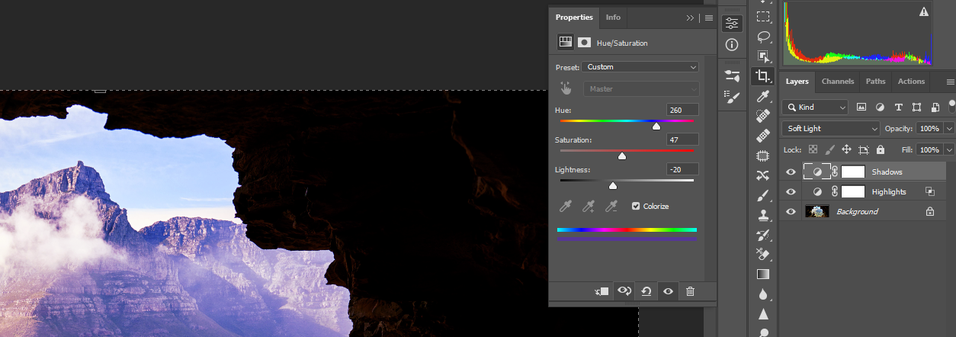Hide the Shadows layer
This screenshot has height=337, width=956.
click(x=791, y=172)
